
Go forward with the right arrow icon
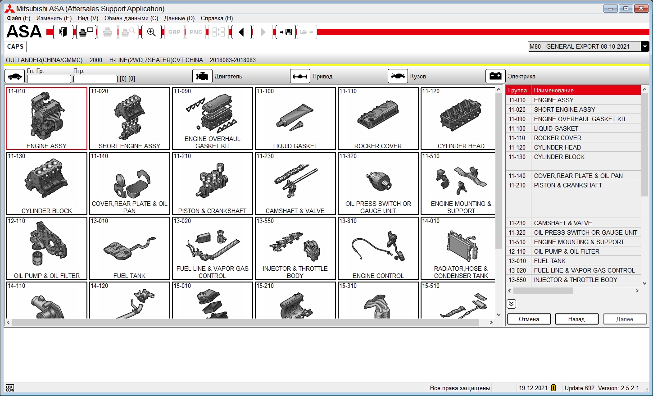(x=263, y=32)
